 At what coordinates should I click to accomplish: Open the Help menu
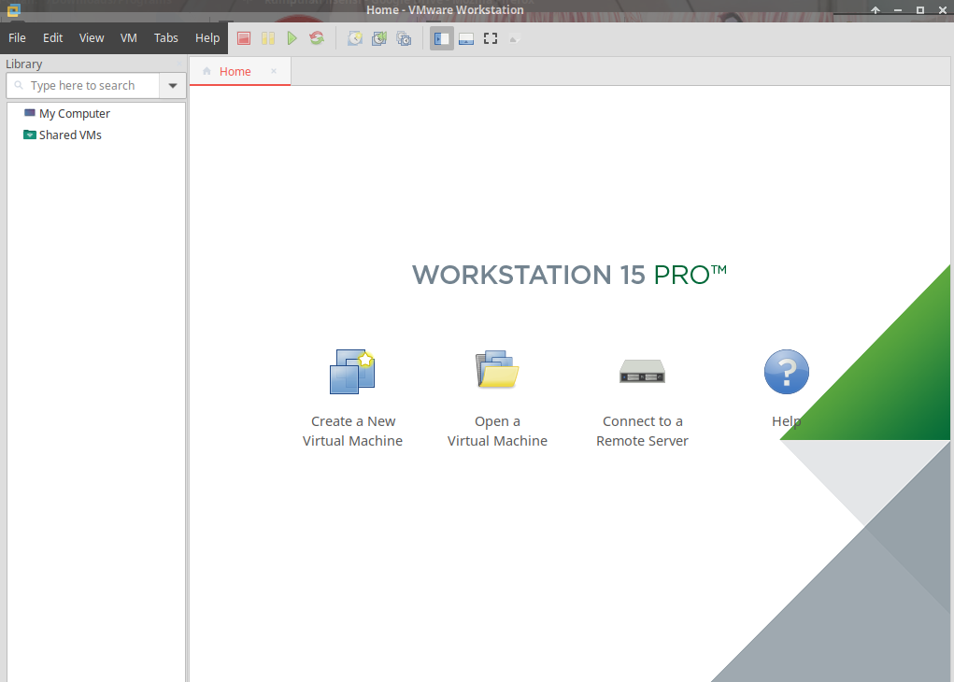[207, 37]
